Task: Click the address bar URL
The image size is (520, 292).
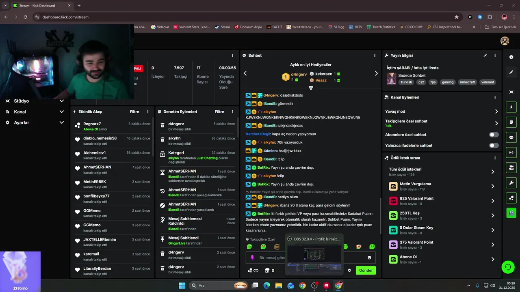Action: point(65,17)
